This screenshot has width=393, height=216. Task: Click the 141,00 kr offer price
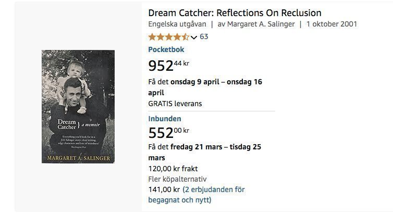(164, 189)
